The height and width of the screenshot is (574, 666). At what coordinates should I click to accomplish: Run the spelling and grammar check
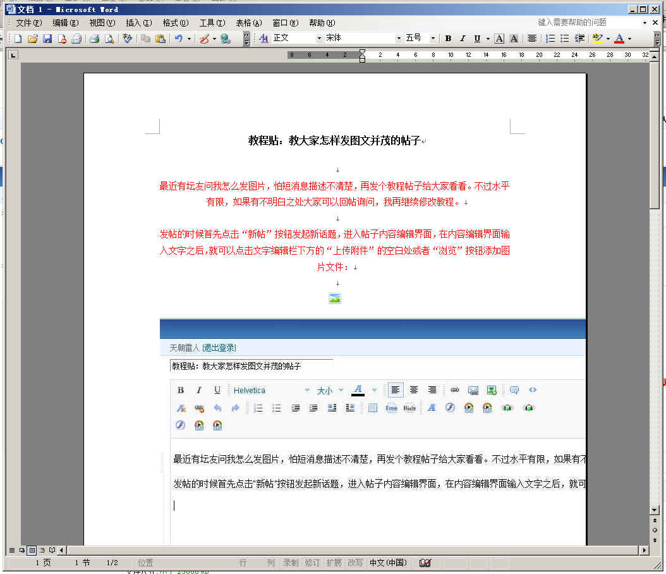(127, 39)
